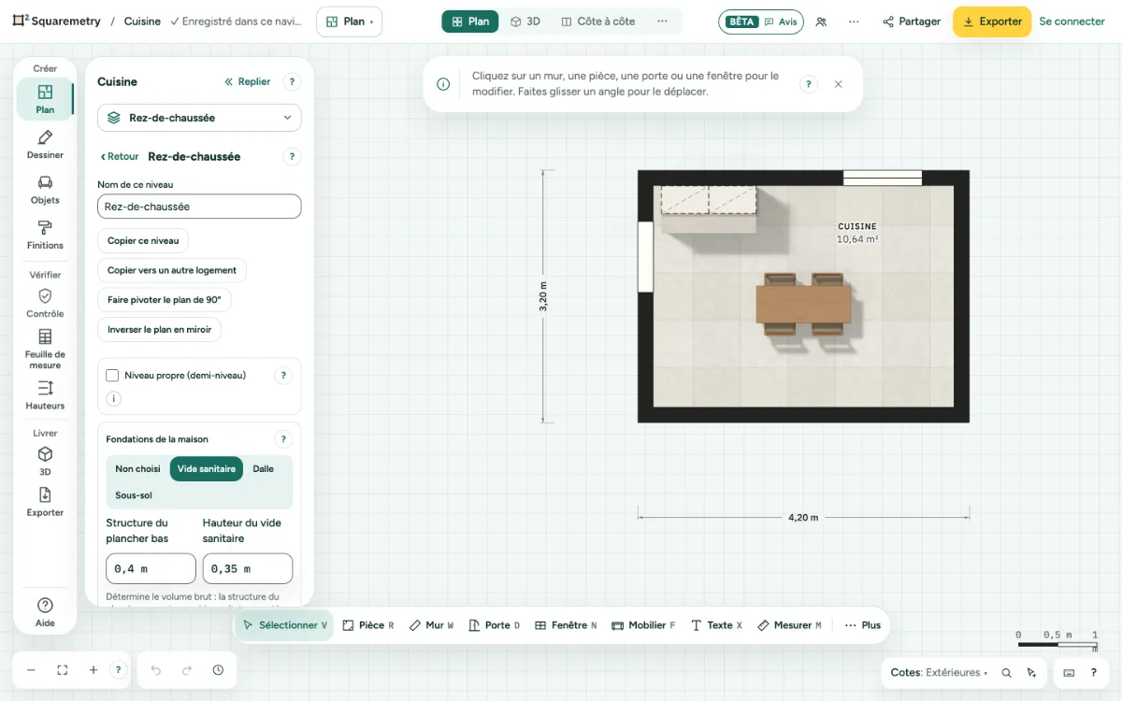Open the Cotes: Extérieures dropdown

939,672
